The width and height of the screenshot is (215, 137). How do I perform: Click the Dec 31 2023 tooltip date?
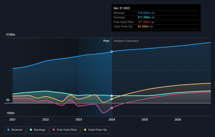(x=122, y=8)
